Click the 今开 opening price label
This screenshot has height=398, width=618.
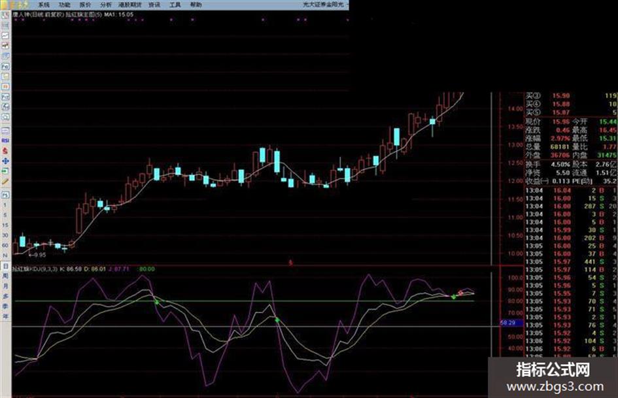580,122
